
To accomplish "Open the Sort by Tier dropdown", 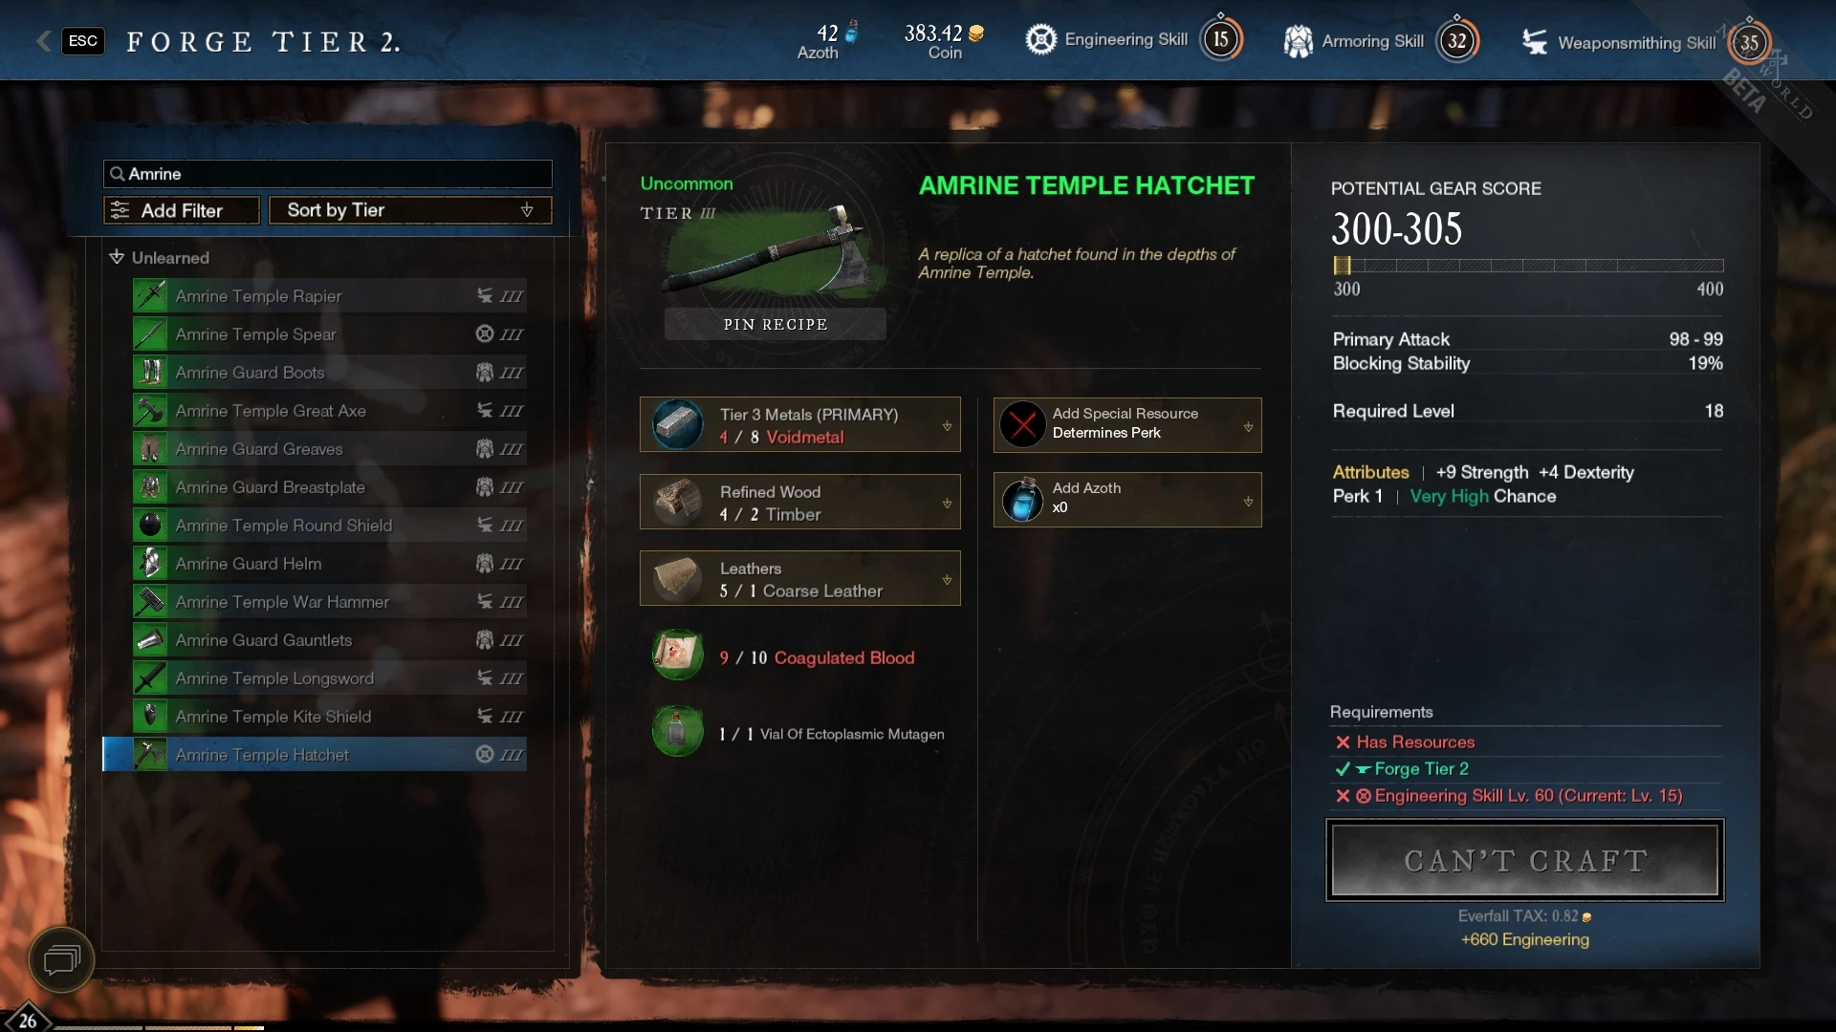I will (410, 210).
